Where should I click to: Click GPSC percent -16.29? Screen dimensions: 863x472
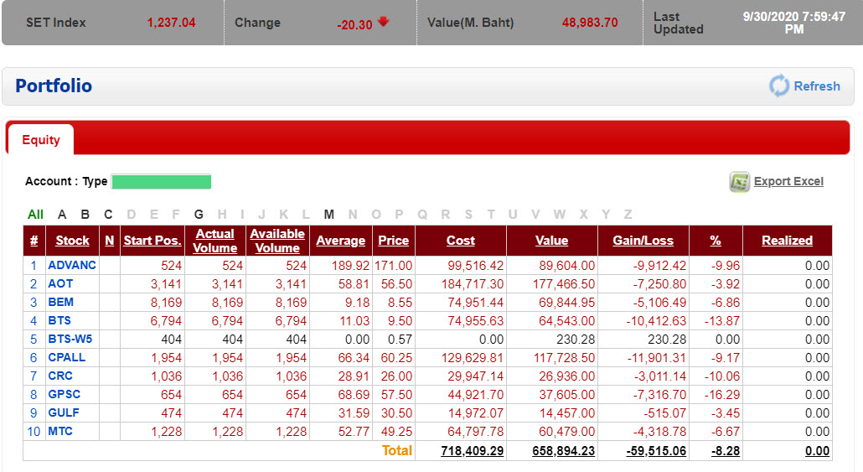tap(722, 395)
